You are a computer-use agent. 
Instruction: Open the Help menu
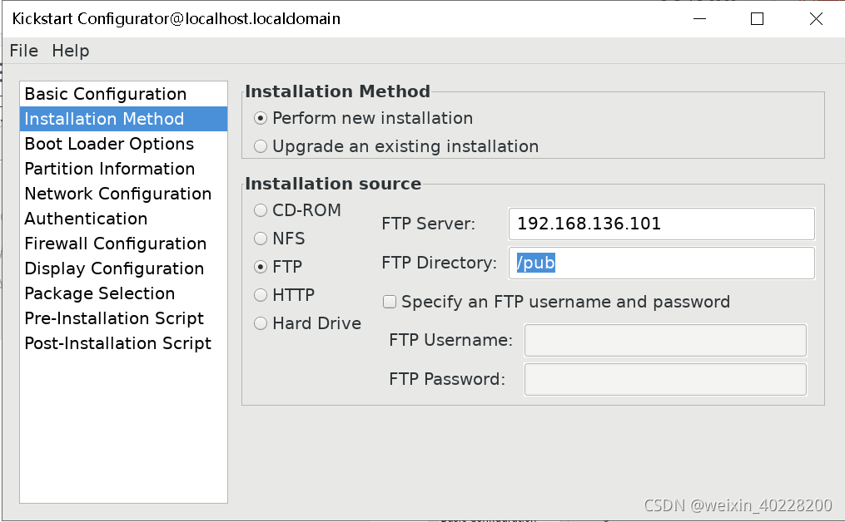(x=70, y=51)
